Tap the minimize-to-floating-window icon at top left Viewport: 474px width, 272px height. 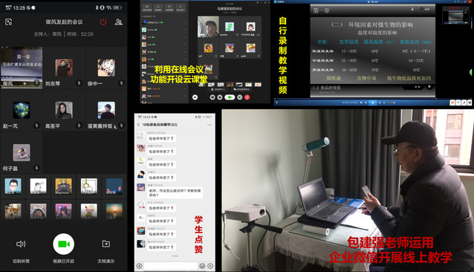(9, 22)
